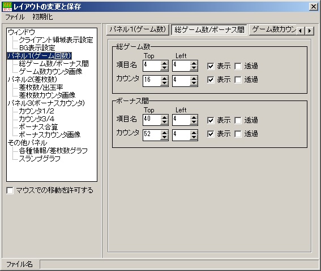Increase Top value for 総ゲーム数 カウンタ
This screenshot has height=271, width=321.
(164, 78)
